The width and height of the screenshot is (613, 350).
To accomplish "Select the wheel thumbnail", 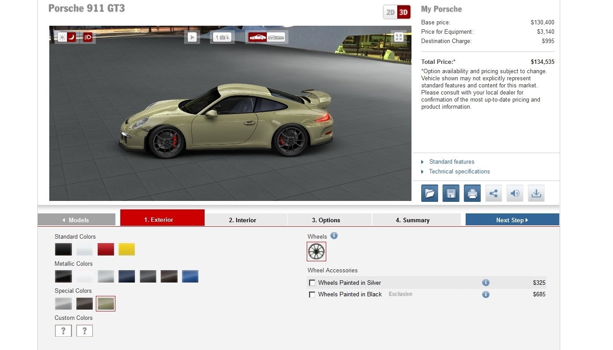I will coord(316,252).
